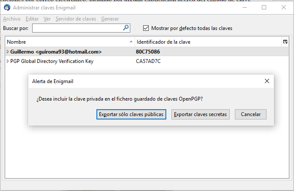Sort by Nombre column header
Image resolution: width=294 pixels, height=191 pixels.
click(70, 42)
